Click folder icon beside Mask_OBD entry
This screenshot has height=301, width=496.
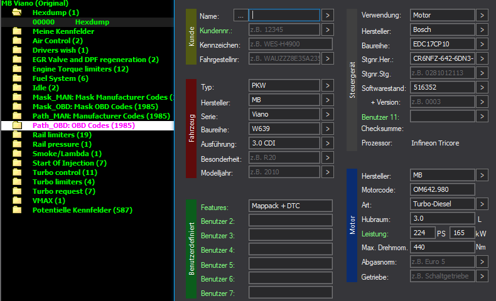point(17,107)
